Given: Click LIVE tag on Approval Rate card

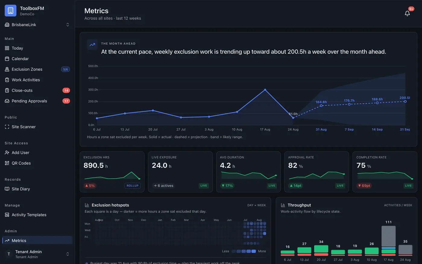Looking at the screenshot, I should pos(340,186).
